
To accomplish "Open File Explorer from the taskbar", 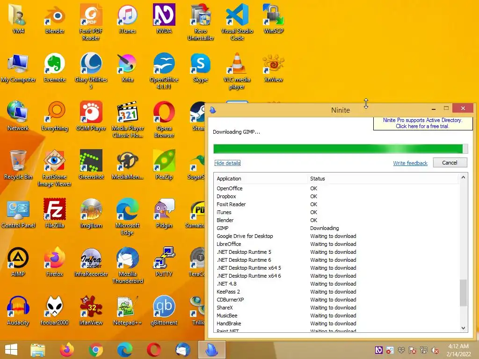I will point(38,350).
